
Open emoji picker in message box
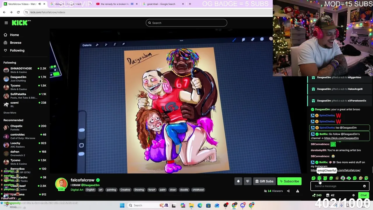(364, 186)
